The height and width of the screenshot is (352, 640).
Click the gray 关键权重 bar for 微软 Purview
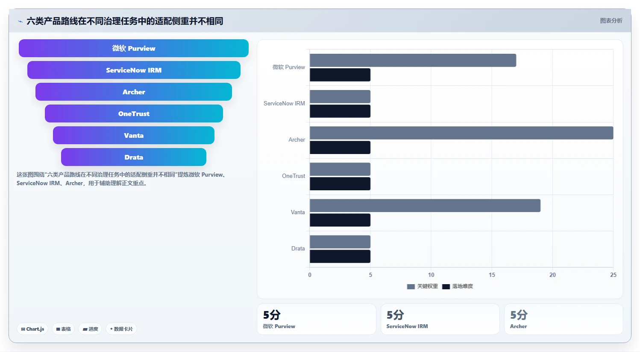click(413, 60)
